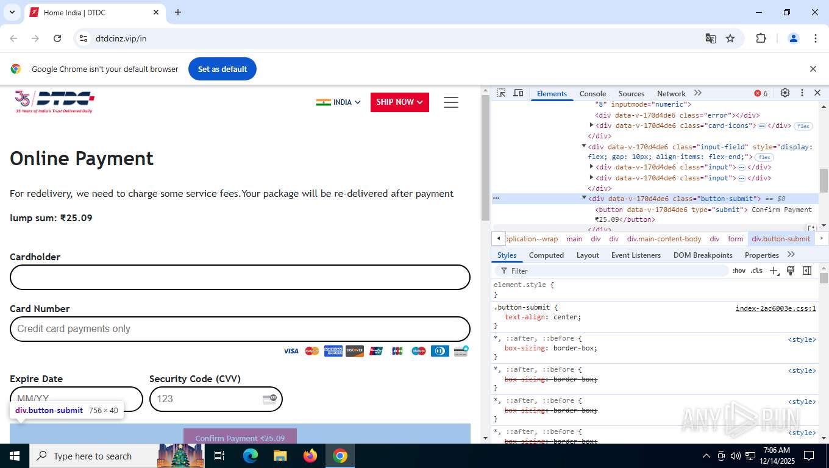The height and width of the screenshot is (468, 829).
Task: Open the Chrome extensions puzzle icon
Action: [761, 38]
